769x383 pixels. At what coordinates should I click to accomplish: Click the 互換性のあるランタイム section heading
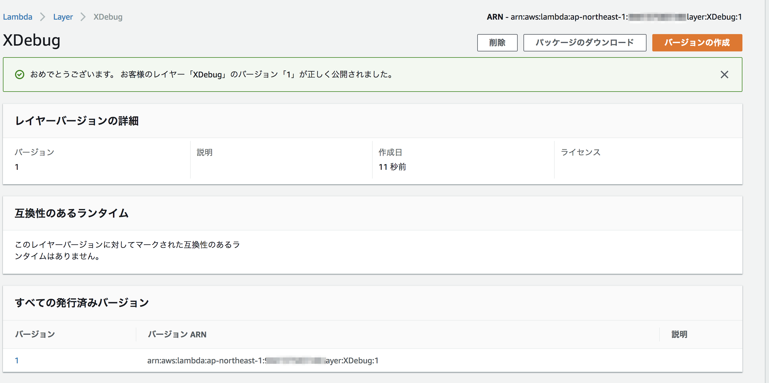point(72,213)
